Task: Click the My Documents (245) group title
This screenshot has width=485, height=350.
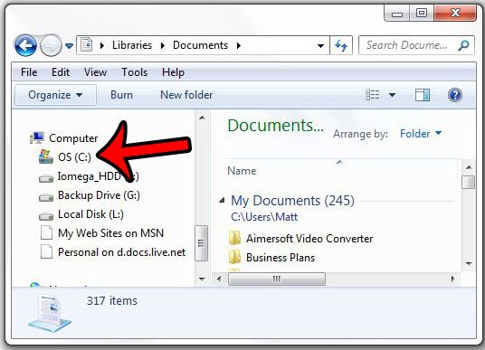Action: [x=292, y=201]
